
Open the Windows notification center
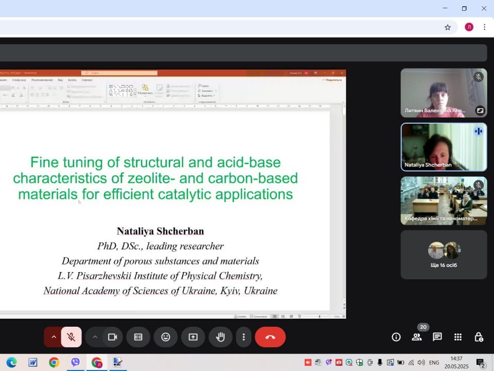pyautogui.click(x=481, y=363)
